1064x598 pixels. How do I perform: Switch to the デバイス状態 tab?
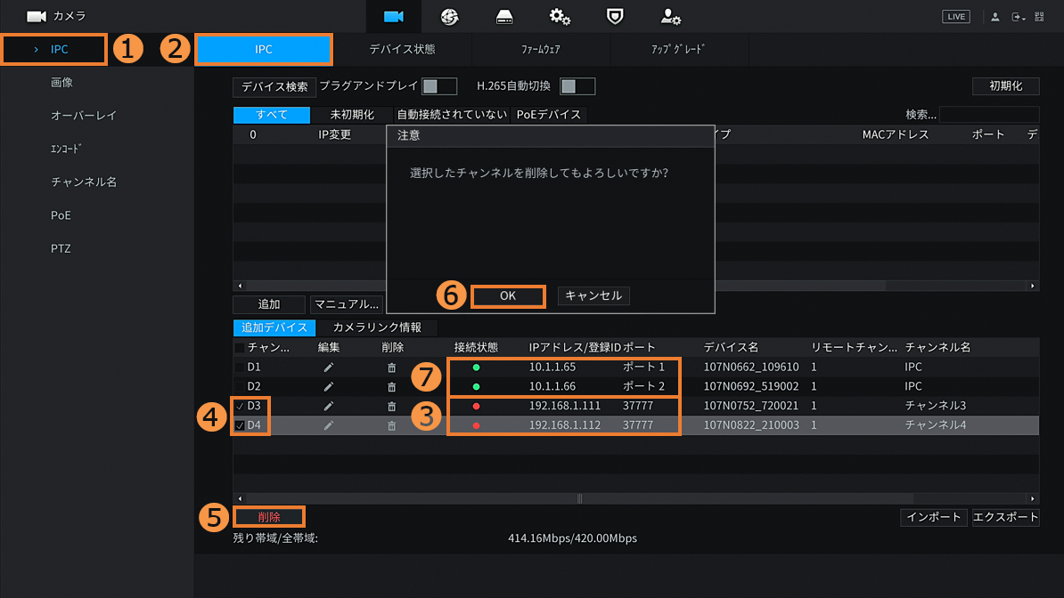402,49
